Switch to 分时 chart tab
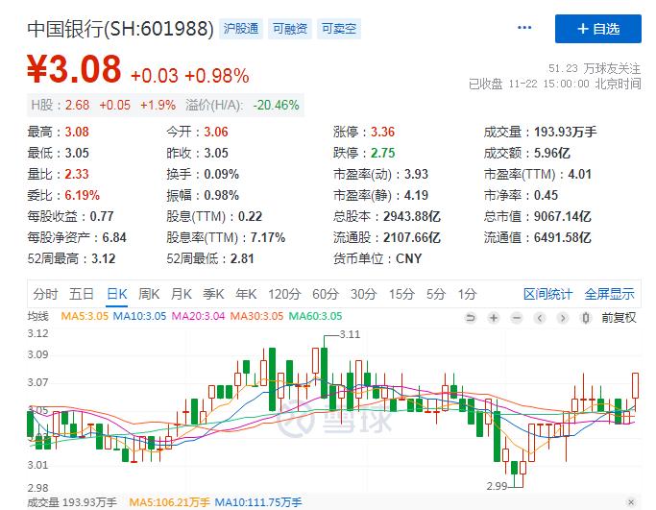Viewport: 656px width, 510px height. 45,294
